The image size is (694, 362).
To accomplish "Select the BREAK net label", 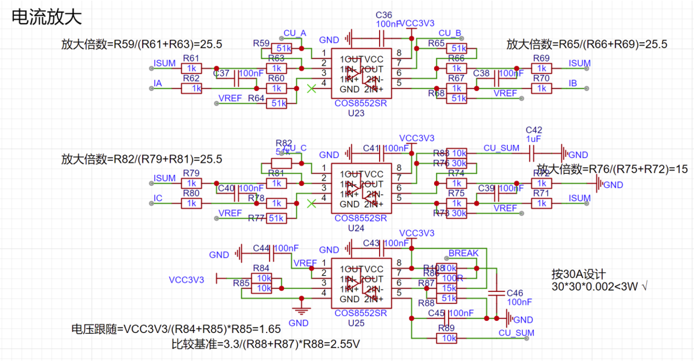I will point(463,253).
